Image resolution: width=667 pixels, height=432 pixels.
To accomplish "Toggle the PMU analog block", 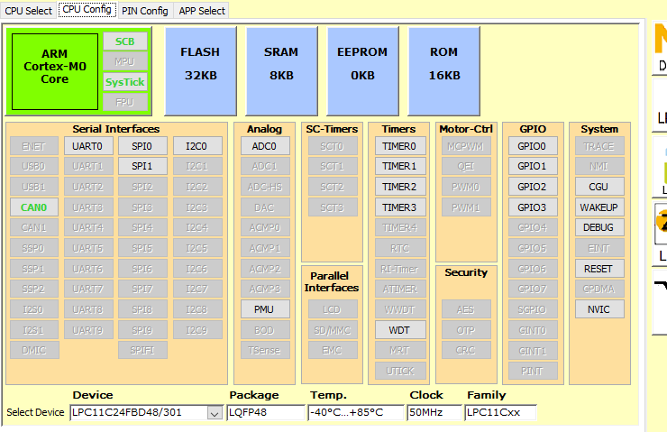I will (x=265, y=309).
